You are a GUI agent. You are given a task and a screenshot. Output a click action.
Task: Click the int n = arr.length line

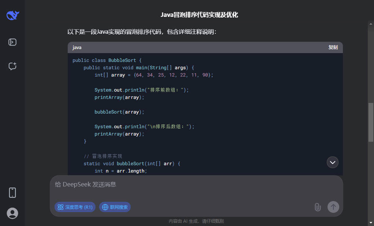point(121,171)
